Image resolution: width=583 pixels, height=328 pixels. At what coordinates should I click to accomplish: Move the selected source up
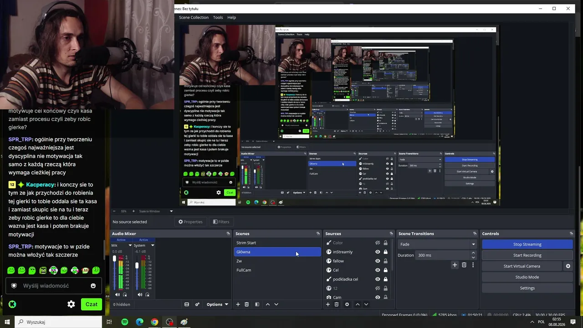[x=358, y=304]
